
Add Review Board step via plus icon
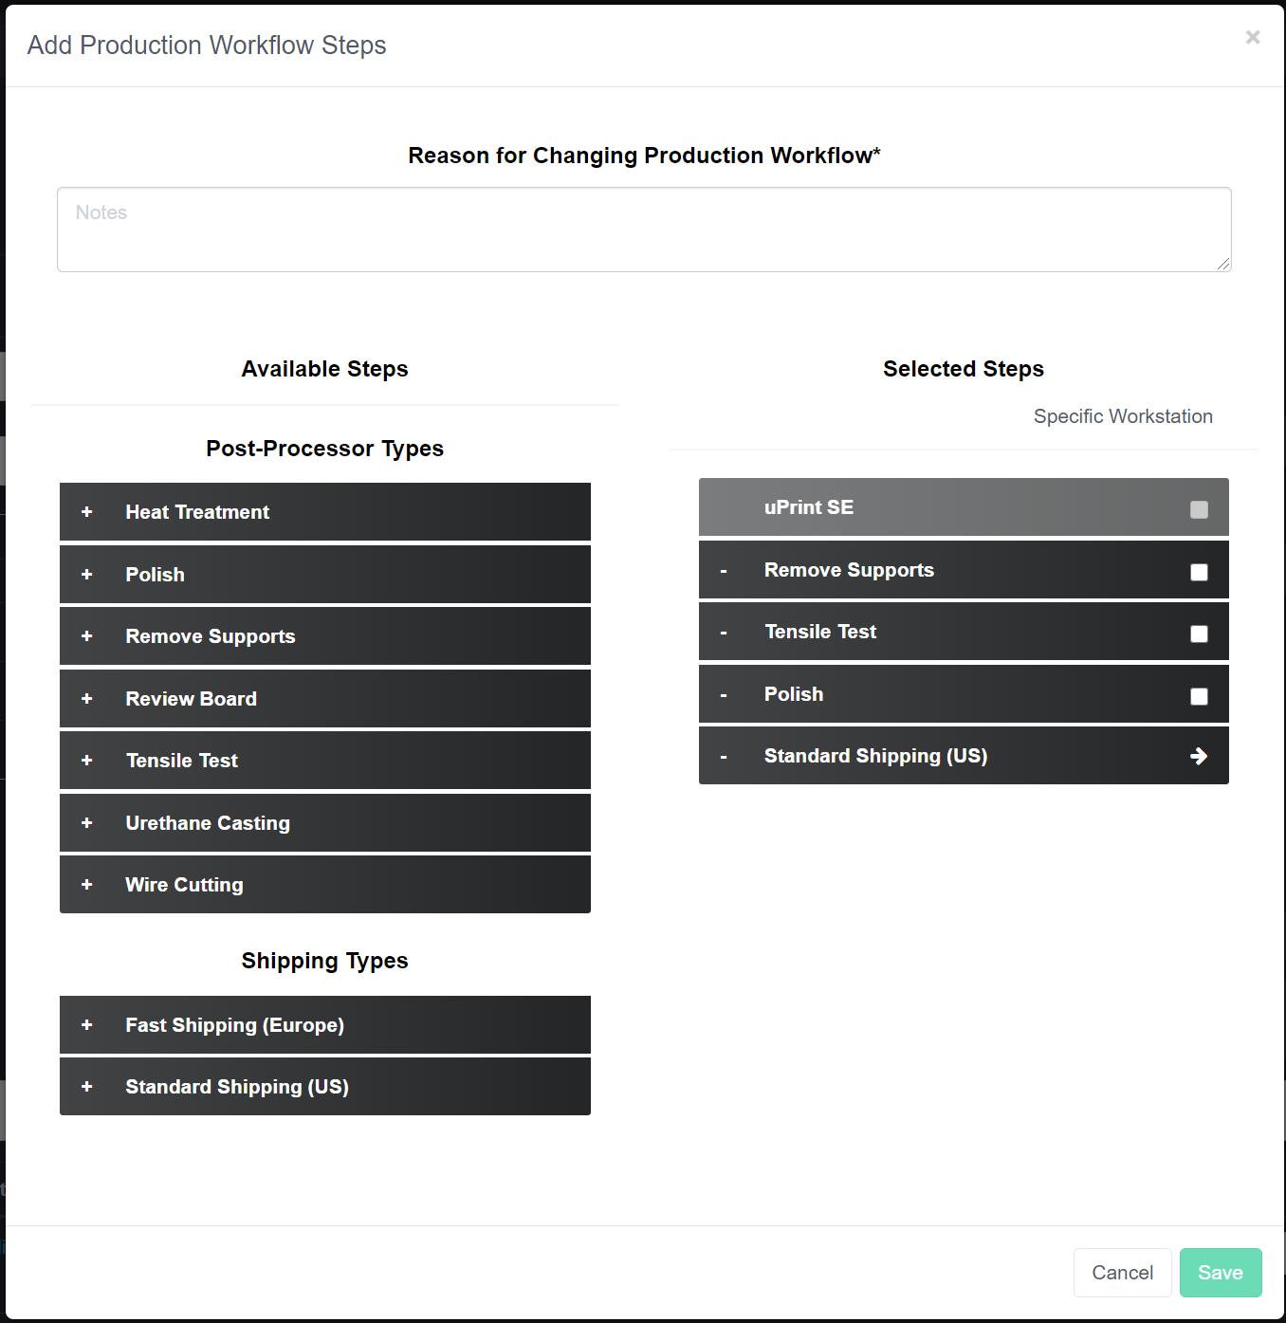click(87, 699)
